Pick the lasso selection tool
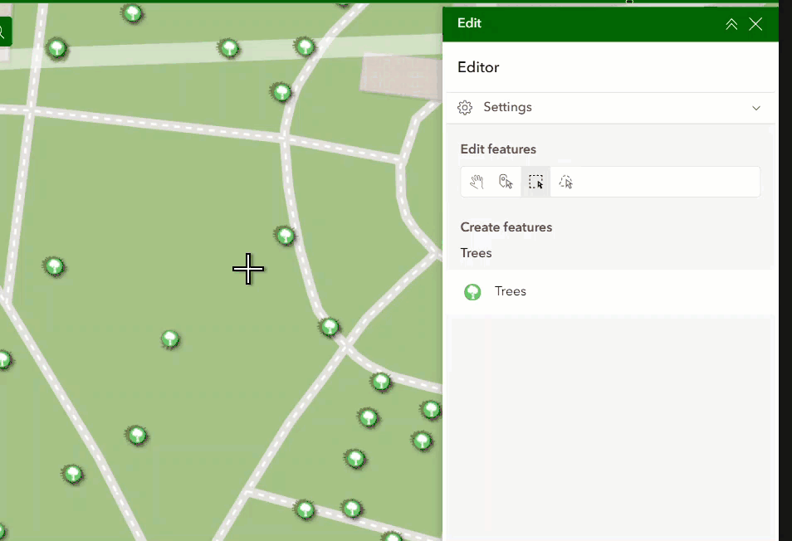792x541 pixels. pos(565,182)
